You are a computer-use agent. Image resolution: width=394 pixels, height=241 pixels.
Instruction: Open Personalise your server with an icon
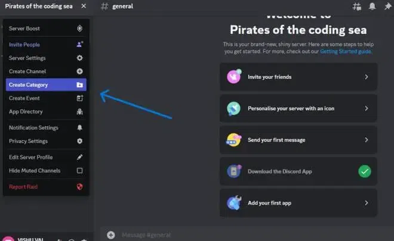pos(298,108)
